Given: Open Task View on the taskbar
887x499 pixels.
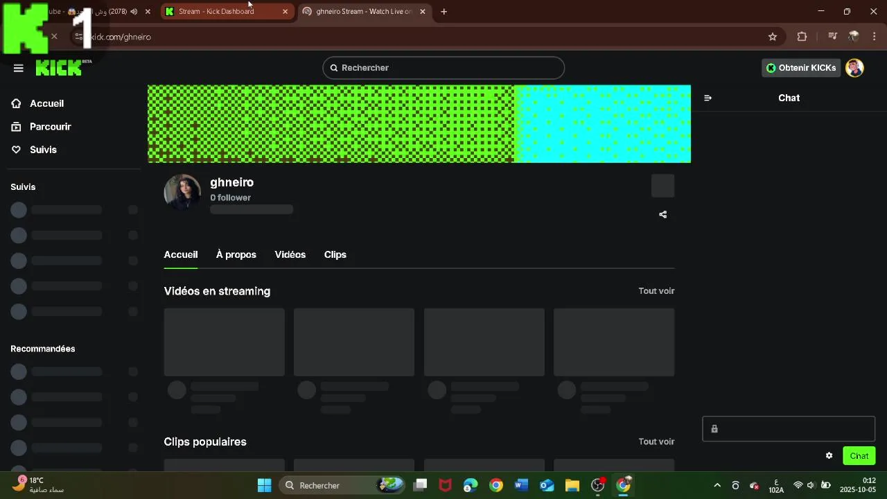Looking at the screenshot, I should click(420, 485).
